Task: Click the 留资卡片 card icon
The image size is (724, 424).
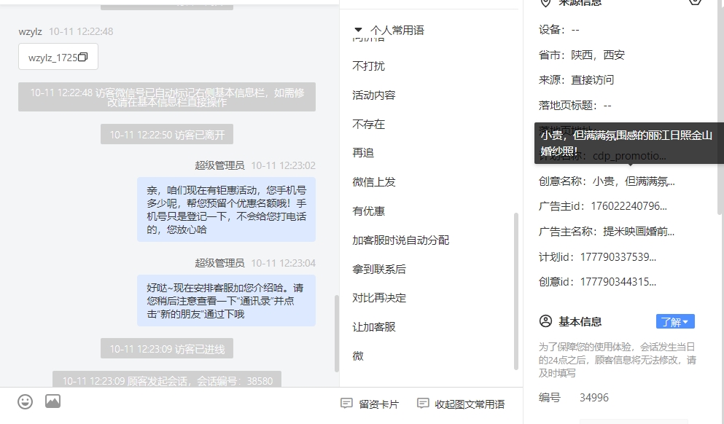Action: (346, 404)
